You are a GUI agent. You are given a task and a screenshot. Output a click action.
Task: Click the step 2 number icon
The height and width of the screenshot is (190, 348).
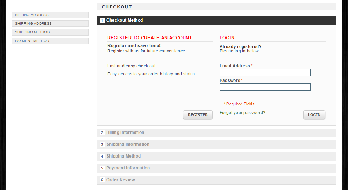pyautogui.click(x=102, y=133)
